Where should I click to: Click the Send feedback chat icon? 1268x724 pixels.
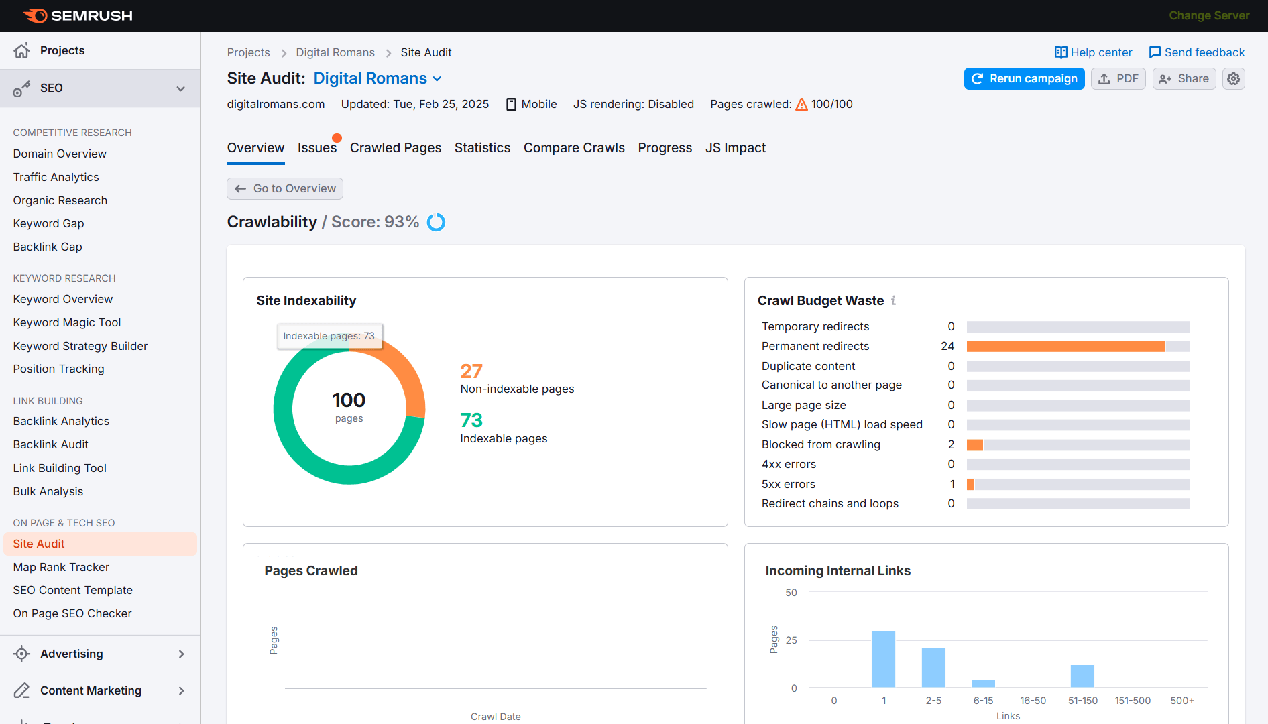1155,52
